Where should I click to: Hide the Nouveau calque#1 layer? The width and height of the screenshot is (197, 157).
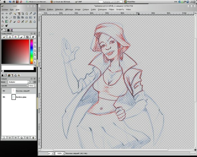(4, 91)
